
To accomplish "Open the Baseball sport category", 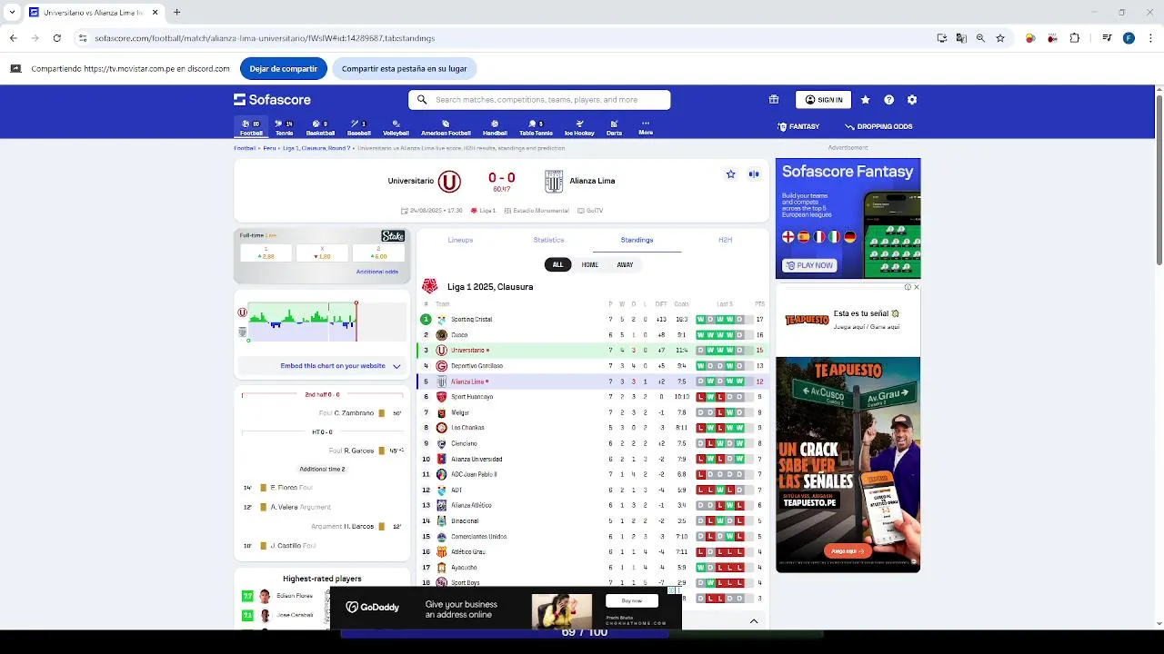I will pyautogui.click(x=358, y=127).
